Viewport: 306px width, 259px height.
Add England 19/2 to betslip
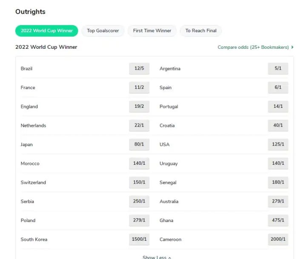139,107
